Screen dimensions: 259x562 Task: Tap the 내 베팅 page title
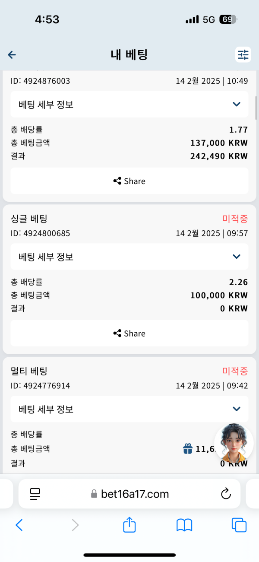[x=129, y=55]
